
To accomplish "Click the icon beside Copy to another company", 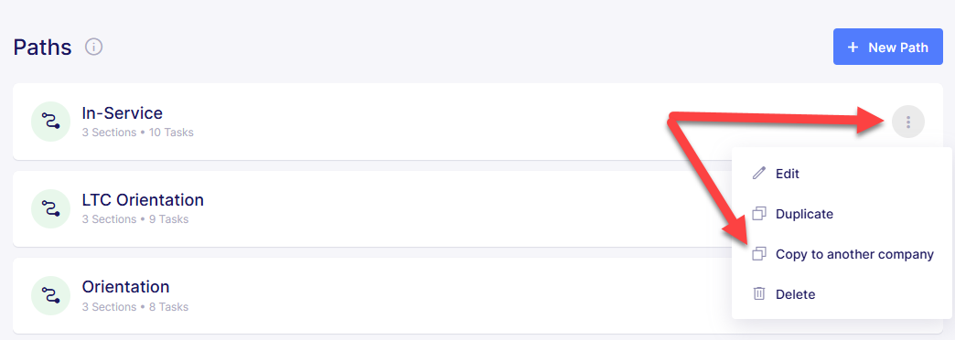I will pos(759,254).
